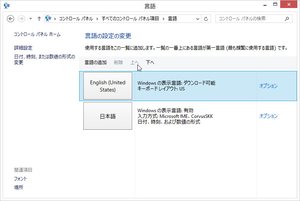Expand chevron before コントロール パネル breadcrumb
Viewport: 300px width, 201px height.
coord(55,19)
